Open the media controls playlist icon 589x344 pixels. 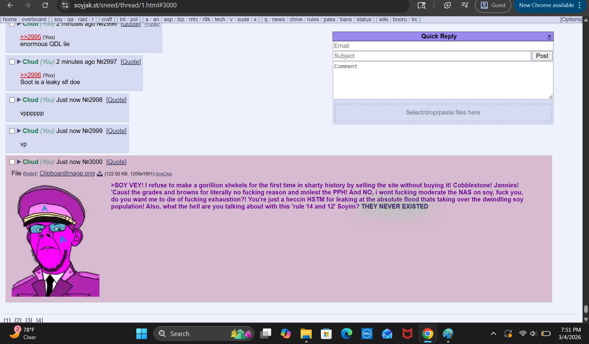465,5
